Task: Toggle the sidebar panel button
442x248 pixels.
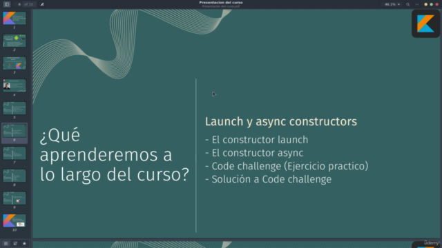Action: [7, 4]
